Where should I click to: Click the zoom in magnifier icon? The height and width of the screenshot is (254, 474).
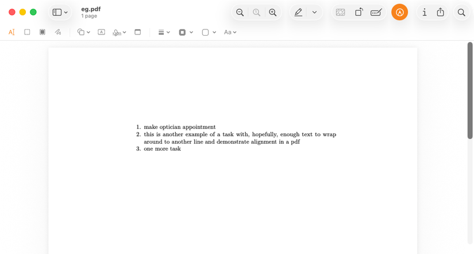point(273,12)
